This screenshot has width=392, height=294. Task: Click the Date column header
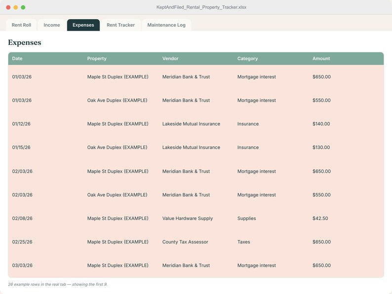coord(17,58)
